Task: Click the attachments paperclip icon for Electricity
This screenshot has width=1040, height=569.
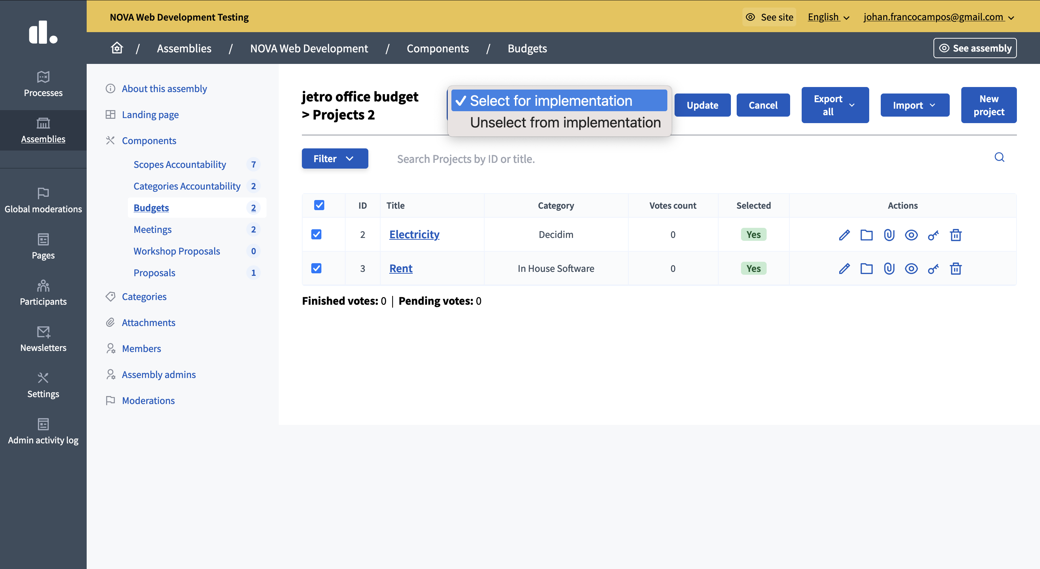Action: click(889, 235)
